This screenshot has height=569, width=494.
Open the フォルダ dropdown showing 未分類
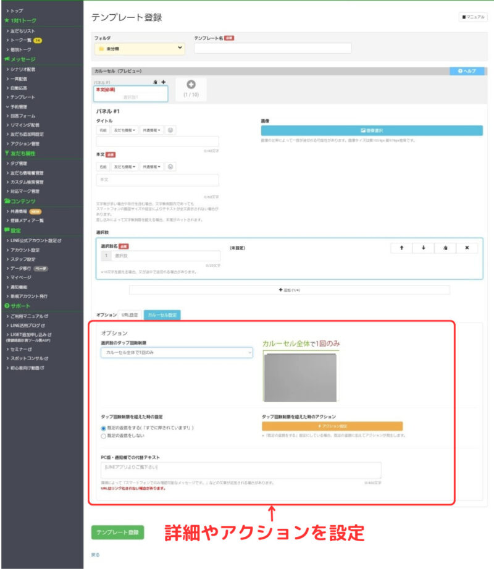coord(140,49)
